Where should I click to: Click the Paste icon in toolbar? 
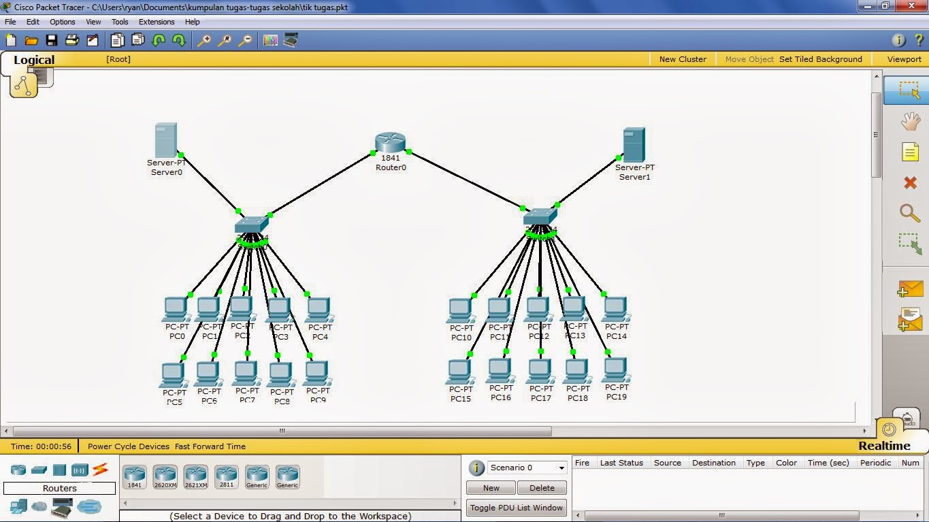[137, 41]
